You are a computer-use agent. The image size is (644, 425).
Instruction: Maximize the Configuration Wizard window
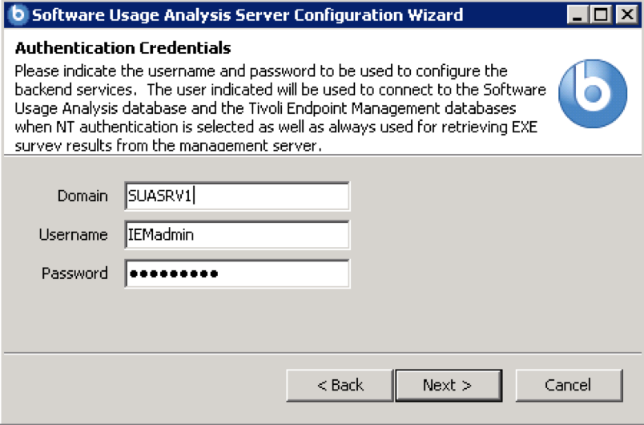[x=602, y=14]
